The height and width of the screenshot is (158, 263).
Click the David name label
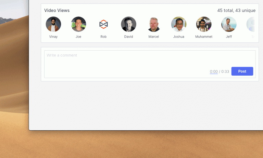pos(128,37)
